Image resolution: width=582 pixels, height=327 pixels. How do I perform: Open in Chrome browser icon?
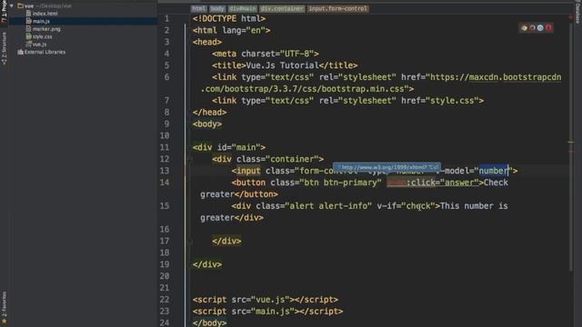pos(524,28)
